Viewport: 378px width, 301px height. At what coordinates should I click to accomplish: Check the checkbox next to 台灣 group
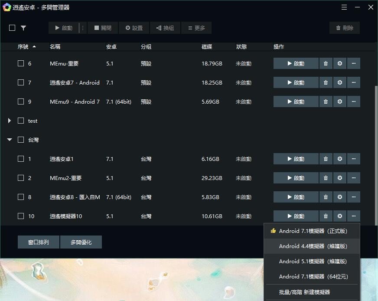[20, 140]
